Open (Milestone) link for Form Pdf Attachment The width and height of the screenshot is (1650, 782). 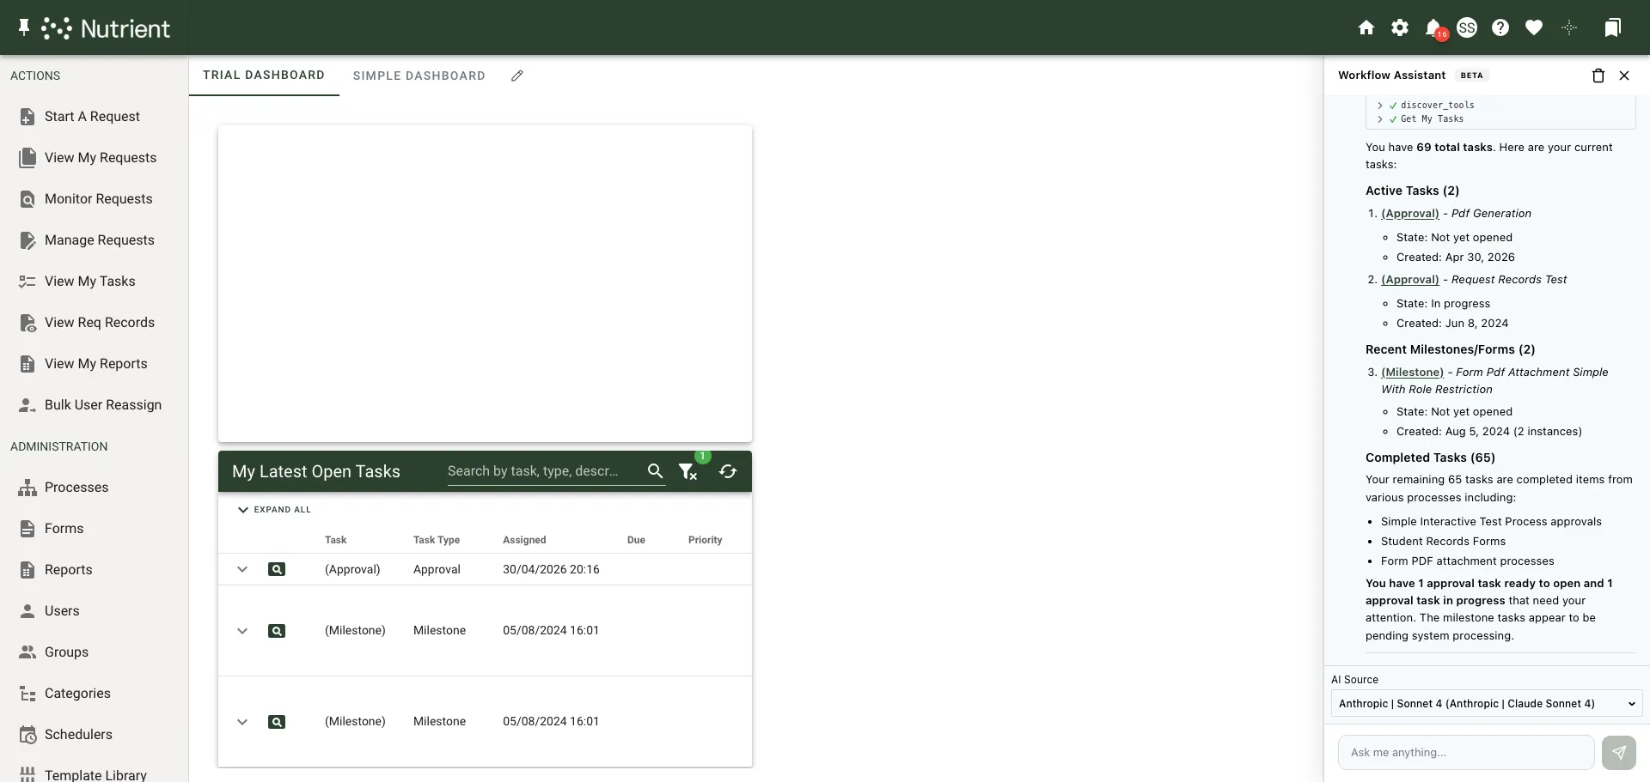[1412, 373]
